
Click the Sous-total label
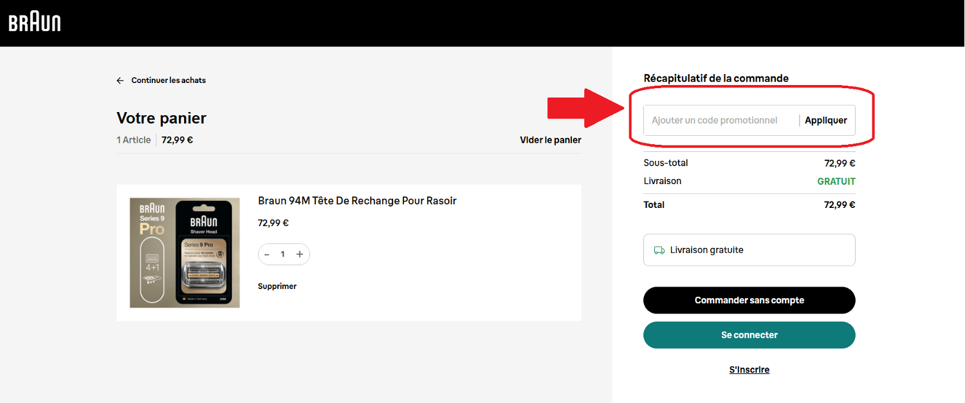tap(666, 163)
